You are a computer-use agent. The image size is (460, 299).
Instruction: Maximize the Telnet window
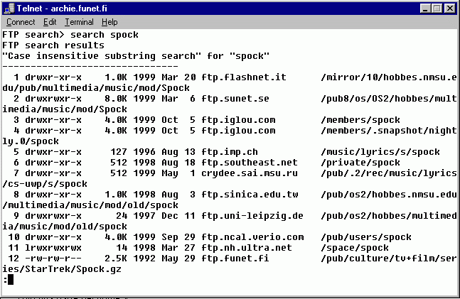(437, 9)
